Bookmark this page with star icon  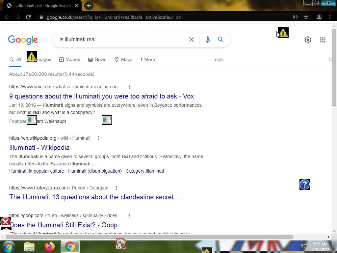point(306,17)
